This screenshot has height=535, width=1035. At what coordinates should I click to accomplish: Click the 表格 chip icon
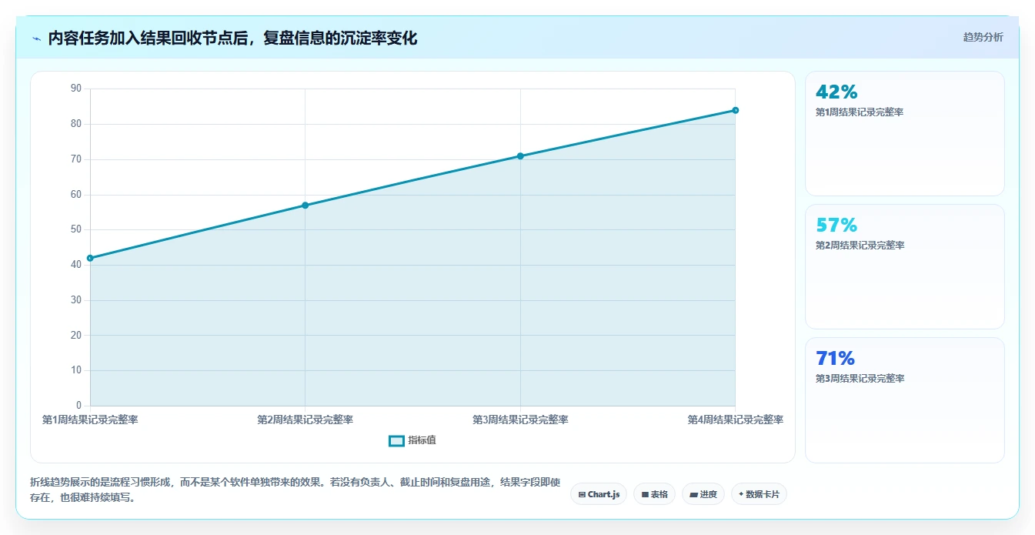[x=645, y=494]
